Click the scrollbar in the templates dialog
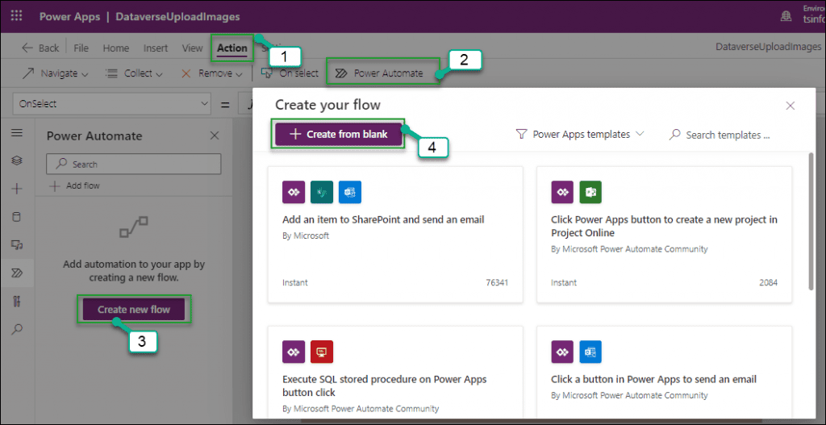The height and width of the screenshot is (425, 826). [811, 221]
